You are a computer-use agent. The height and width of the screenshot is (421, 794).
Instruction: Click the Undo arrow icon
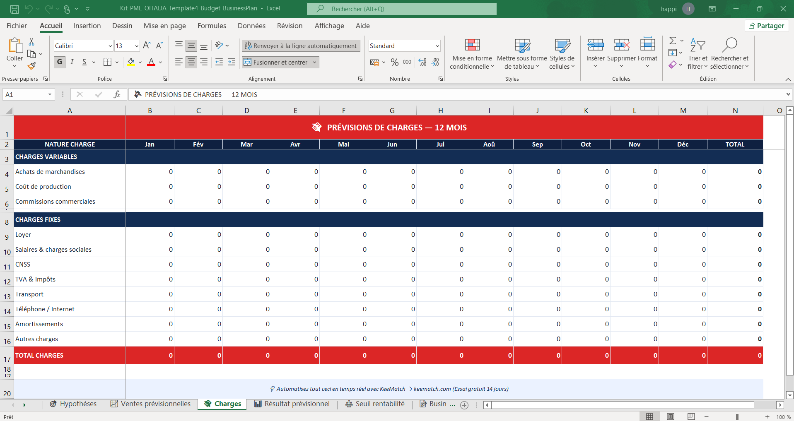point(29,9)
